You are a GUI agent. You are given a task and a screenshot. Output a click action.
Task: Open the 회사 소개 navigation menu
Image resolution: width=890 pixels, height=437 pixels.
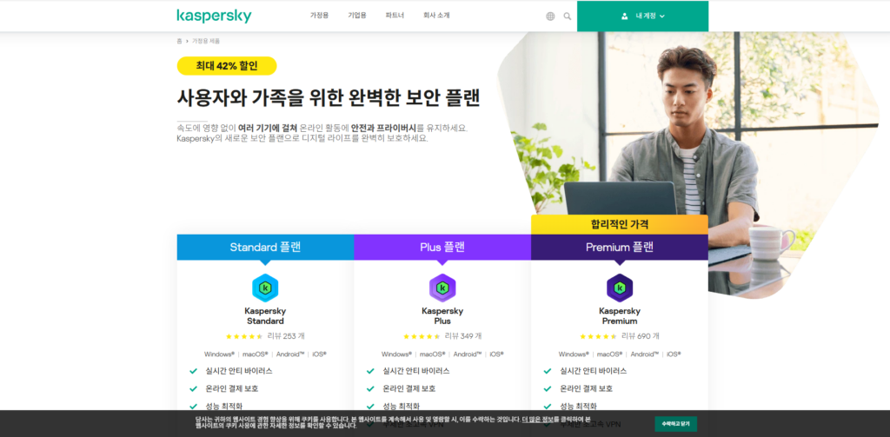(436, 16)
